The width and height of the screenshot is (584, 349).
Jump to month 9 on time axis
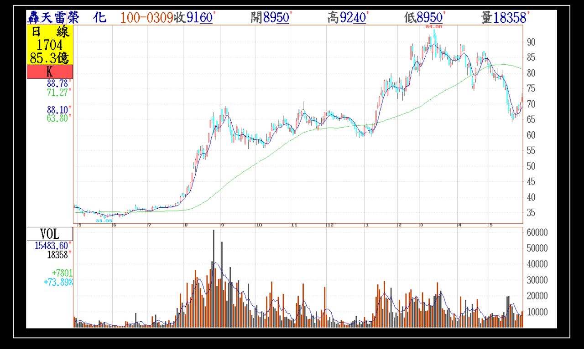pyautogui.click(x=222, y=225)
